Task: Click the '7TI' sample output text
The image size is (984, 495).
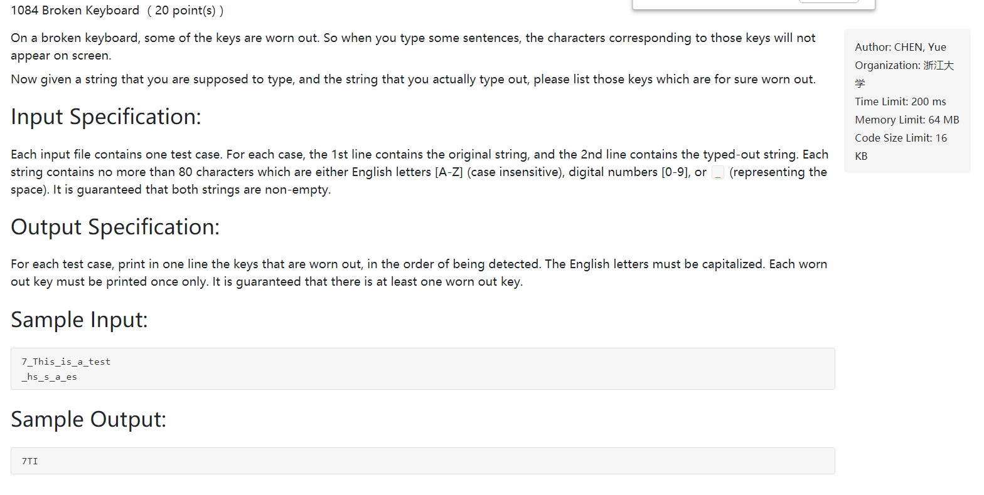Action: click(29, 461)
